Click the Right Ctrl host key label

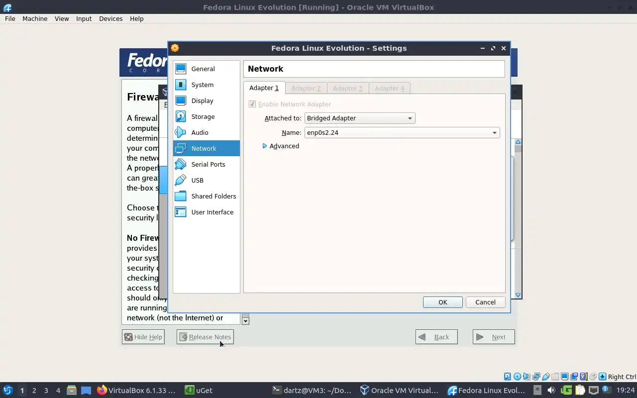click(x=622, y=377)
